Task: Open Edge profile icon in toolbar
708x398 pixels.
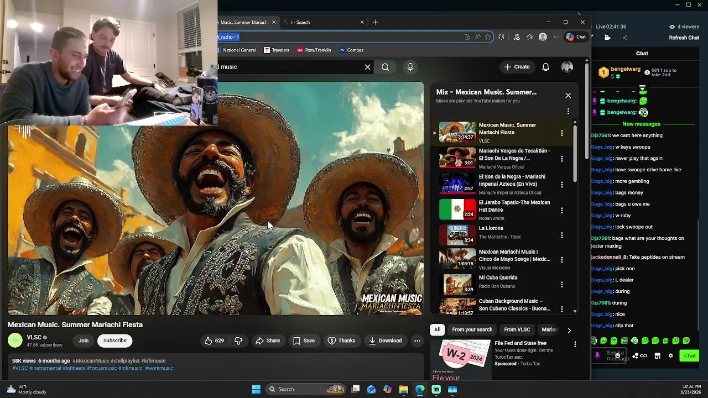Action: coord(543,37)
